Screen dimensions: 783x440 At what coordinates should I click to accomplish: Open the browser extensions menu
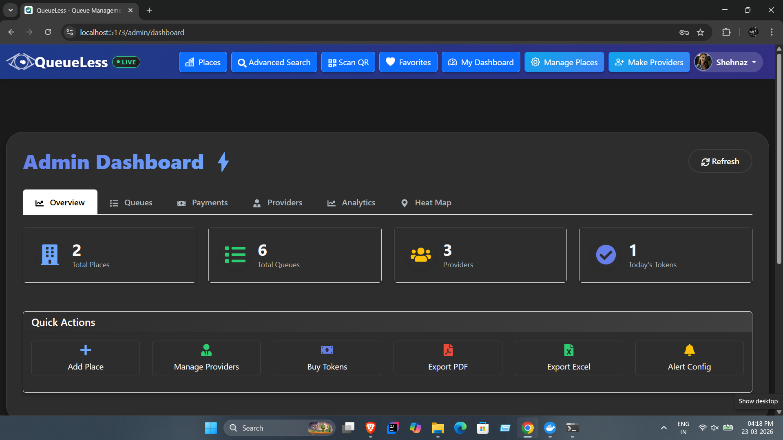point(726,32)
